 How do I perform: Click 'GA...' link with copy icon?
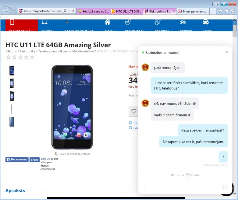coord(134,128)
